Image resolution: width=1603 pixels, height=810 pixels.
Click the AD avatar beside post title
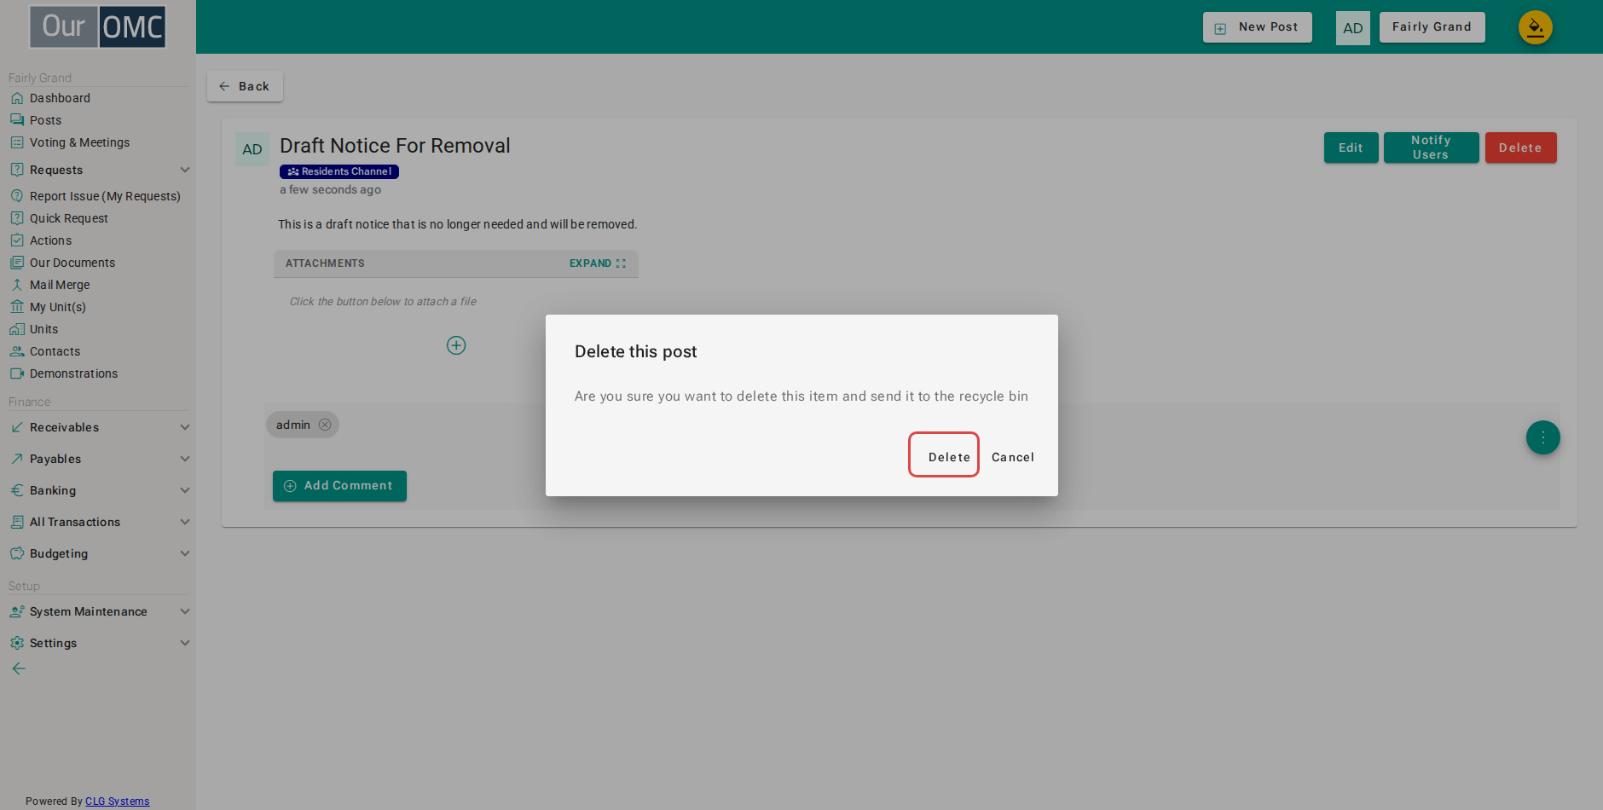click(x=252, y=149)
